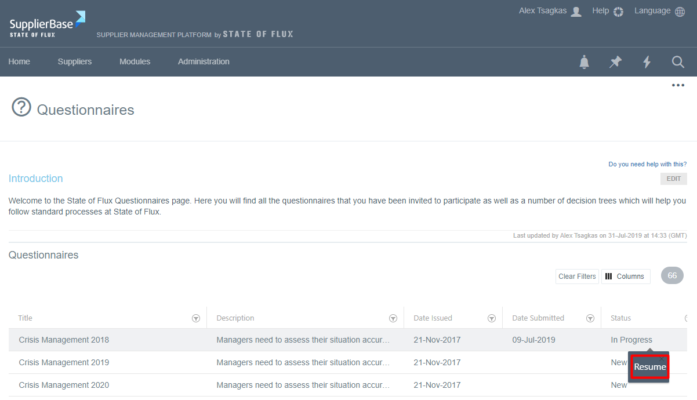
Task: Open the Modules menu
Action: [x=135, y=61]
